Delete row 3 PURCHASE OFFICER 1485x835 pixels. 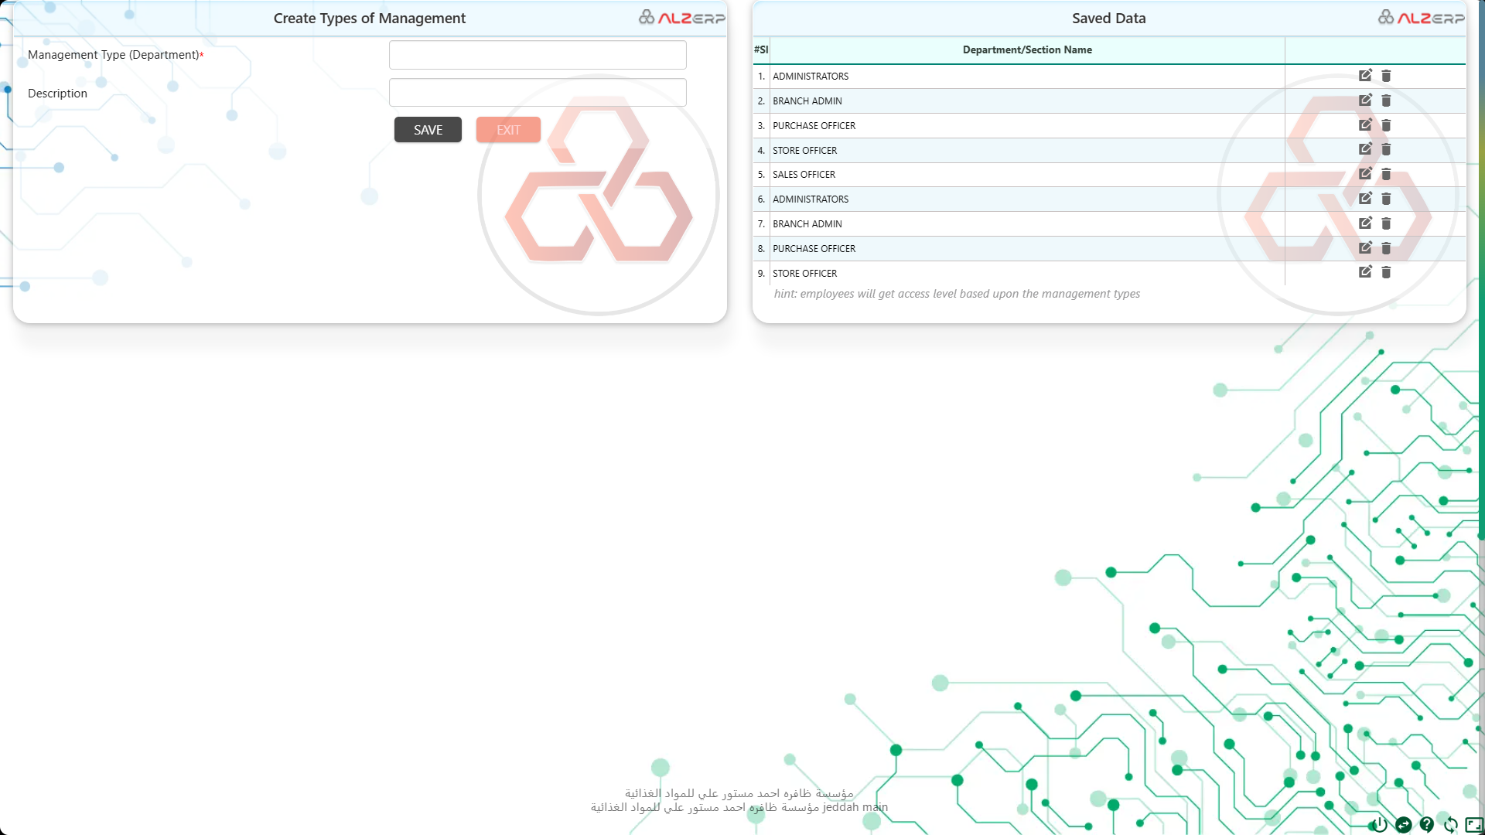point(1386,125)
